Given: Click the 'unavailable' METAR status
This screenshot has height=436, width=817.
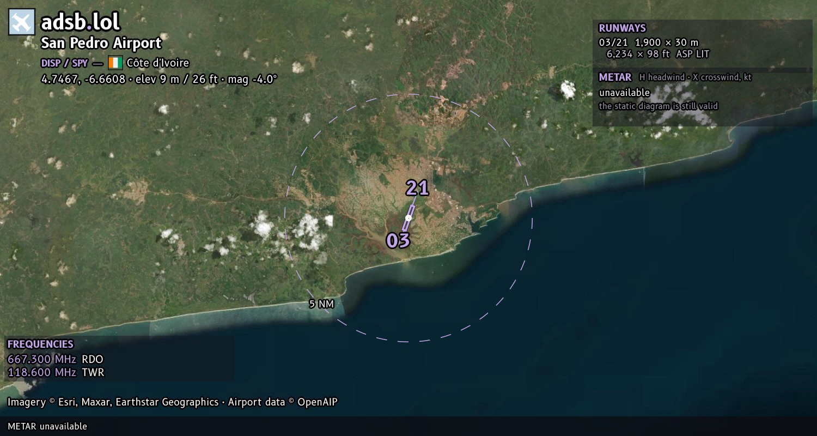Looking at the screenshot, I should (x=624, y=93).
